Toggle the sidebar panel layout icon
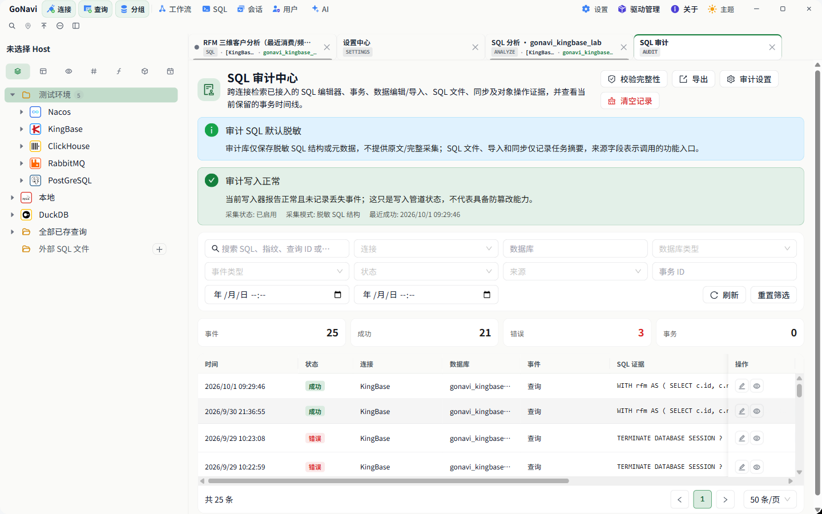 [76, 26]
